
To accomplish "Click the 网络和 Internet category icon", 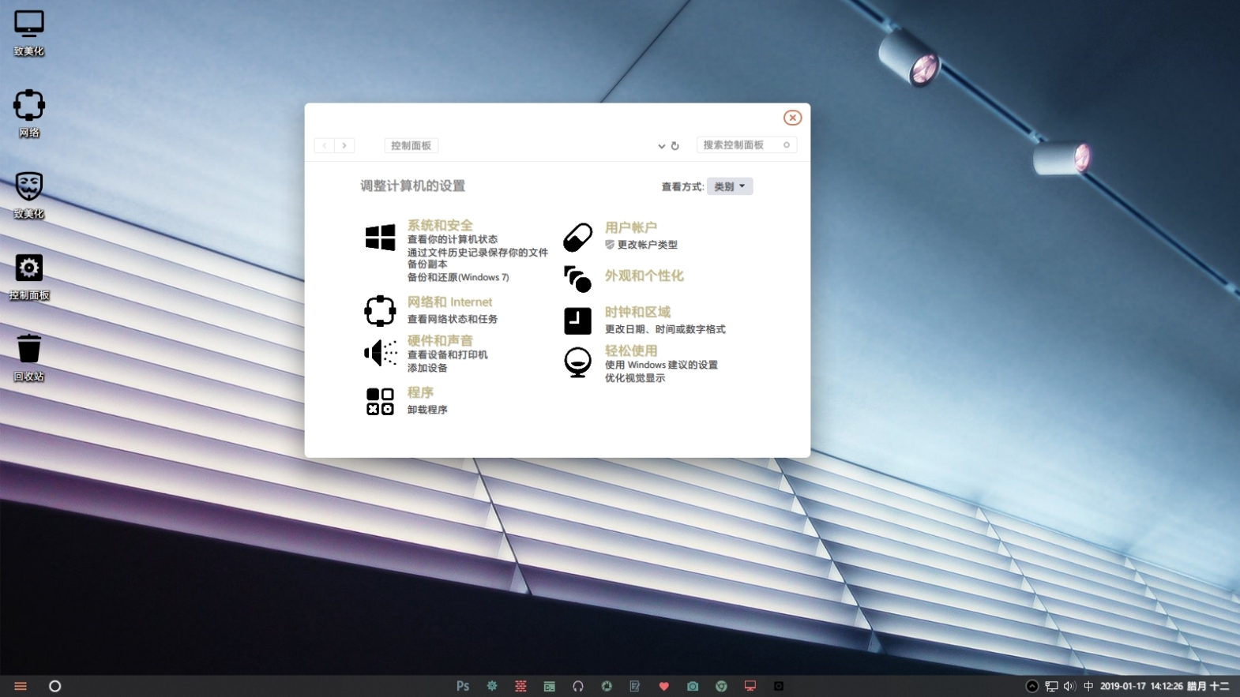I will pyautogui.click(x=380, y=310).
